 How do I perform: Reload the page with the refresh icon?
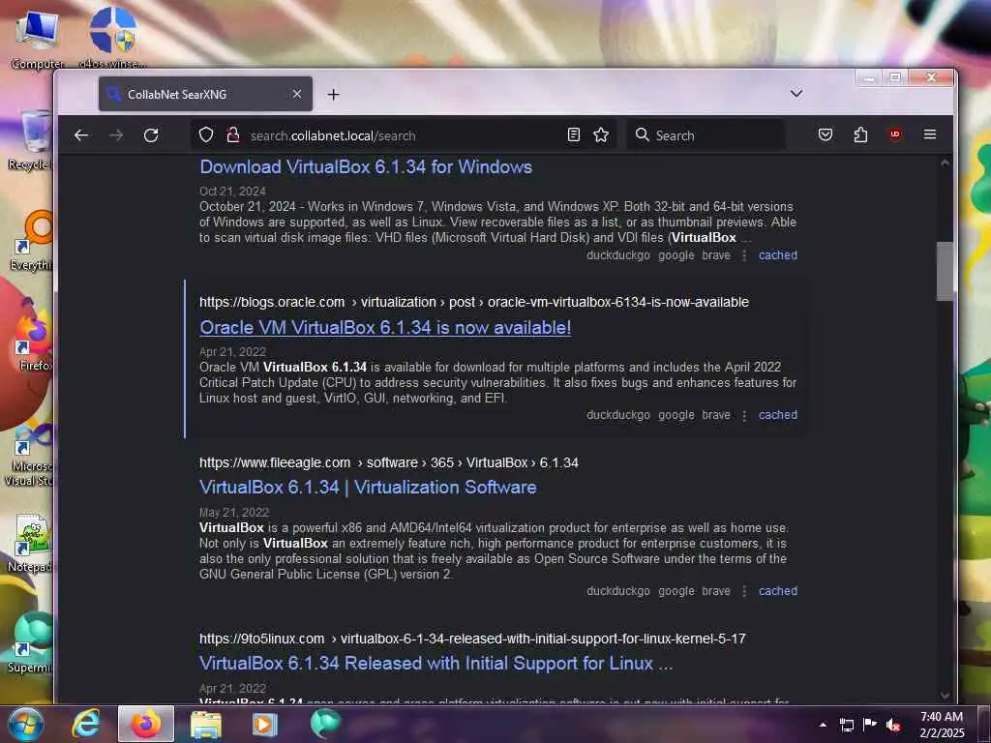tap(151, 135)
